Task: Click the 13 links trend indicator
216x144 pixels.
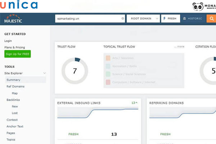Action: click(x=134, y=103)
